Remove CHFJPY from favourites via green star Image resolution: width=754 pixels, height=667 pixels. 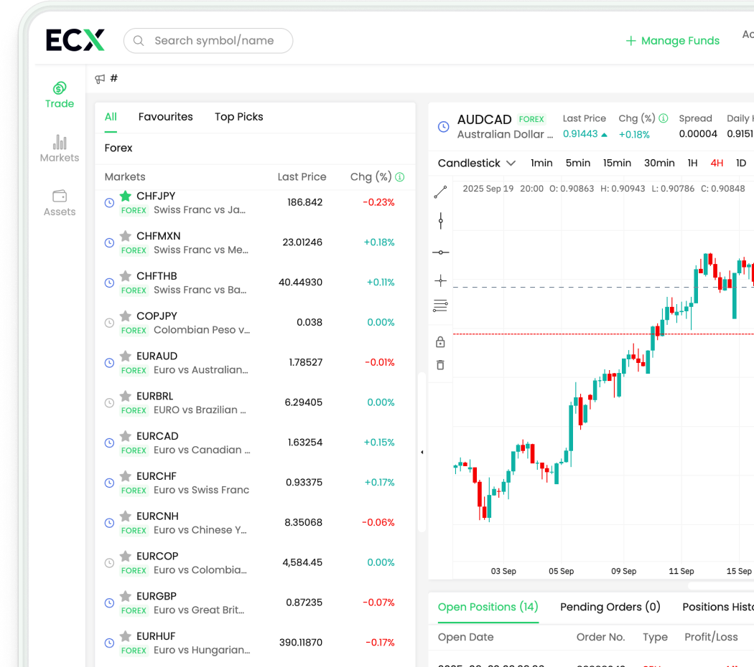pos(126,196)
